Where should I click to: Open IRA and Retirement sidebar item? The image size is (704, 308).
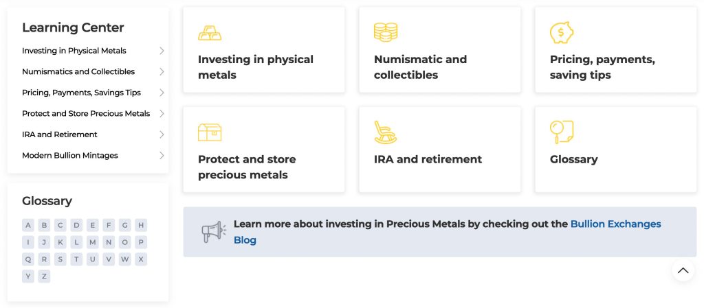(60, 134)
